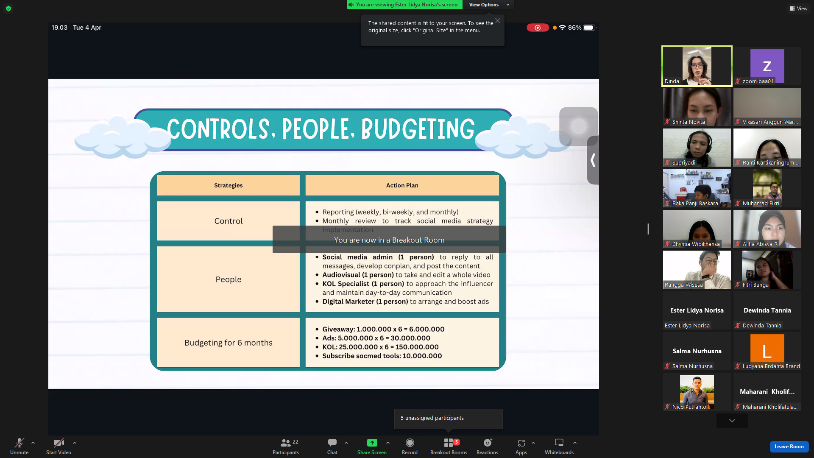Select Maharani Kholifatula's participant tile
This screenshot has height=458, width=814.
pos(767,392)
